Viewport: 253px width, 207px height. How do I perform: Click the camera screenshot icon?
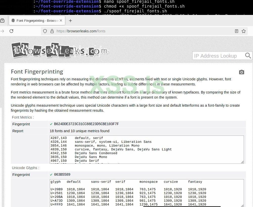click(242, 72)
